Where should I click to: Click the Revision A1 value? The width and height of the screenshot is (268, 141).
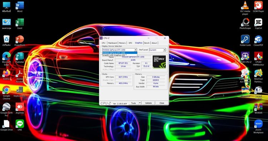point(146,63)
